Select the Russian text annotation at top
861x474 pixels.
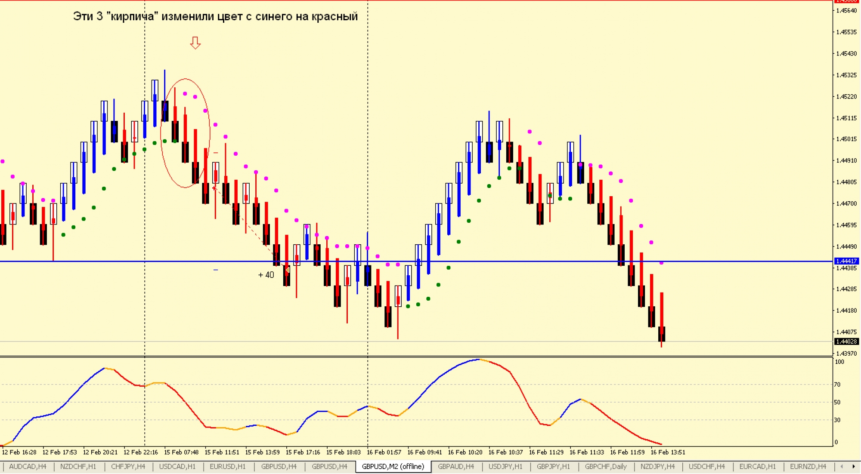click(x=215, y=16)
